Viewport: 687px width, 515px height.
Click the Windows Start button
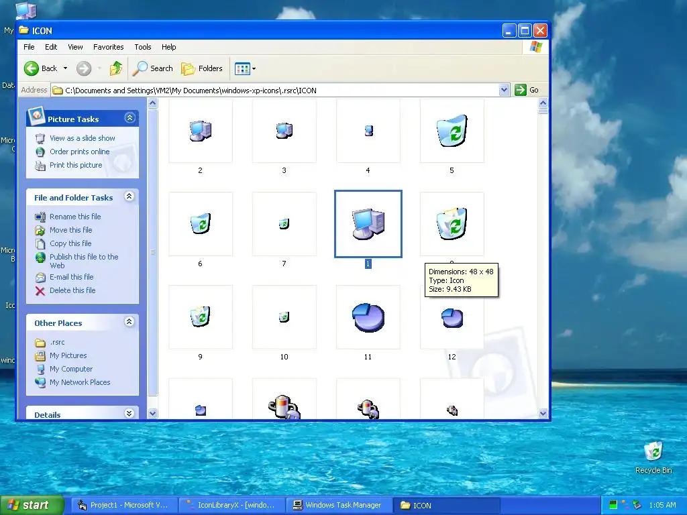pos(31,506)
